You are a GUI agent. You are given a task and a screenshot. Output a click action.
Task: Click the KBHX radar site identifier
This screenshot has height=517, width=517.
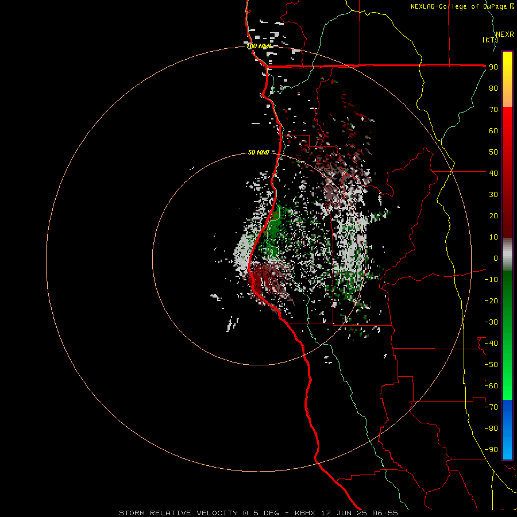coord(305,513)
